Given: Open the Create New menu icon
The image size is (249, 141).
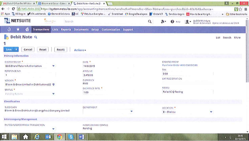Looking at the screenshot, I should pos(163,22).
